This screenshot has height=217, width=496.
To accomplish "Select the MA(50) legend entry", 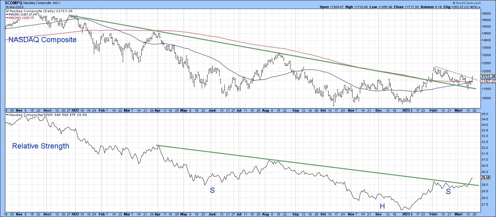I will click(x=19, y=15).
